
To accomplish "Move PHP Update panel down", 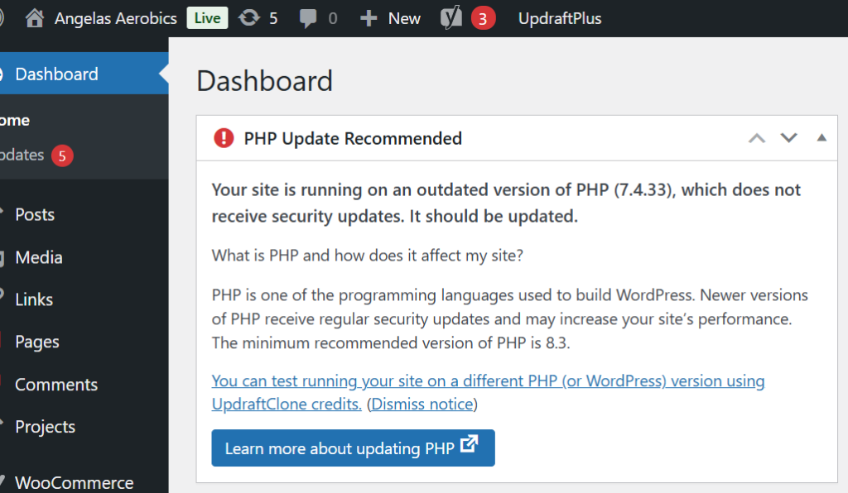I will [788, 138].
